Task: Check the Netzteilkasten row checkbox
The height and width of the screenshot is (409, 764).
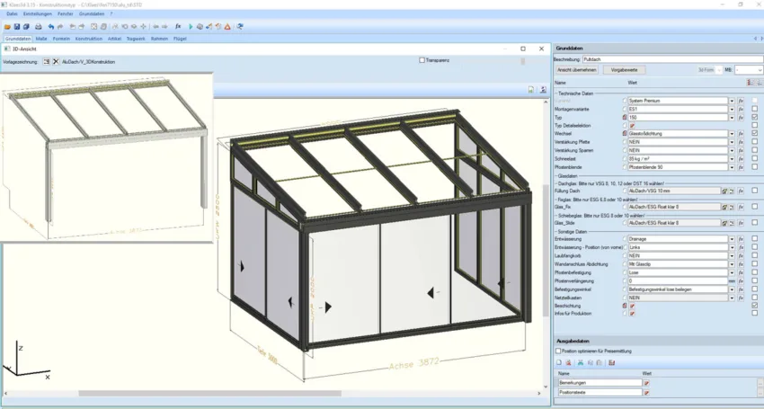Action: (755, 298)
